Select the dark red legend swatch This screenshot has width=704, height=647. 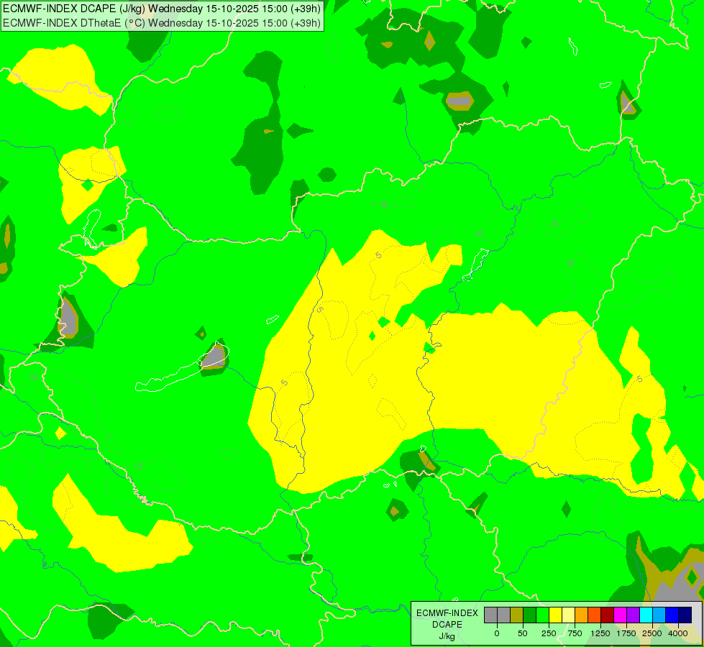pyautogui.click(x=608, y=615)
